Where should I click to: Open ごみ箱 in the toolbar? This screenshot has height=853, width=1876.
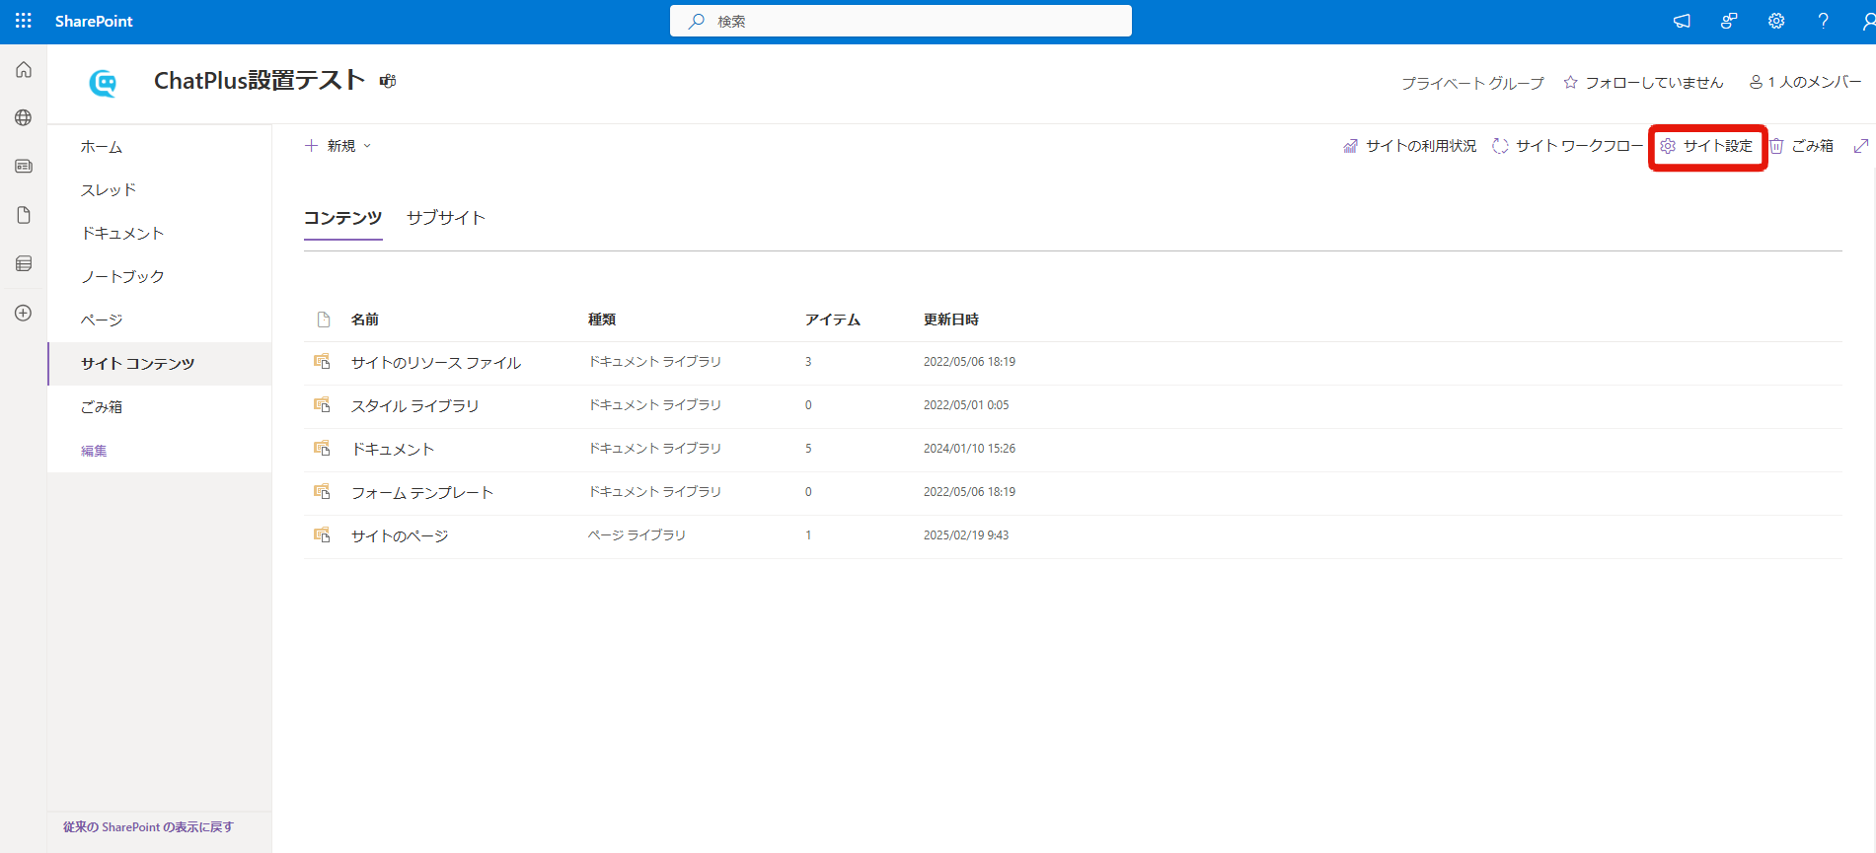coord(1801,146)
